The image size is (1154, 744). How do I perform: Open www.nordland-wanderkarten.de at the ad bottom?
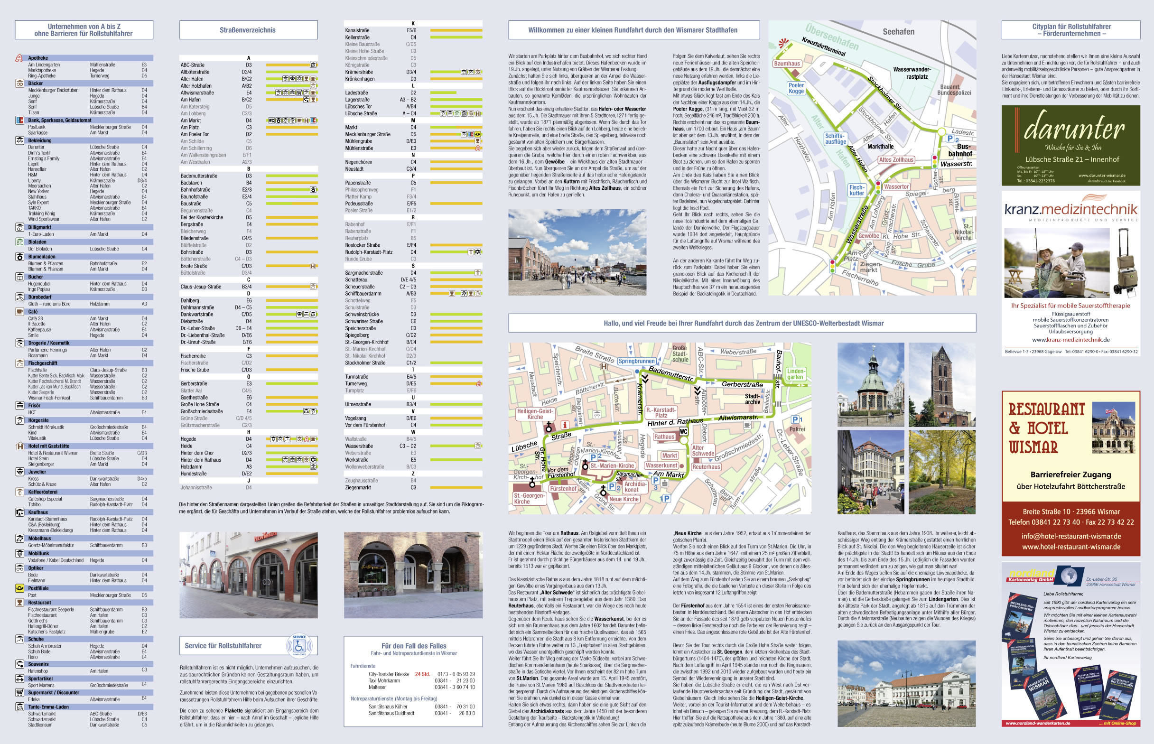pyautogui.click(x=1038, y=723)
